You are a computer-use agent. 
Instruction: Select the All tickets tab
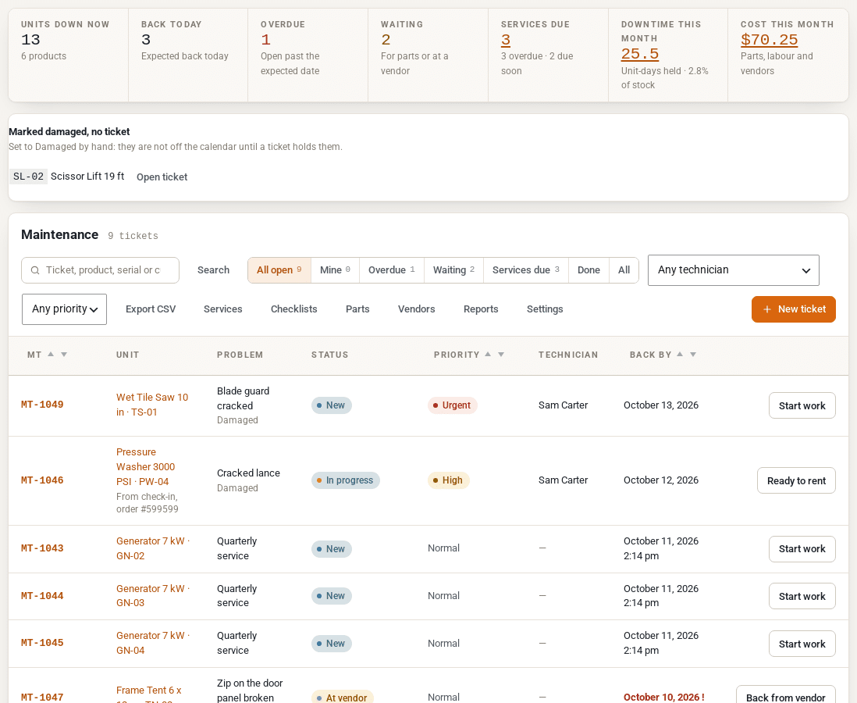(624, 270)
